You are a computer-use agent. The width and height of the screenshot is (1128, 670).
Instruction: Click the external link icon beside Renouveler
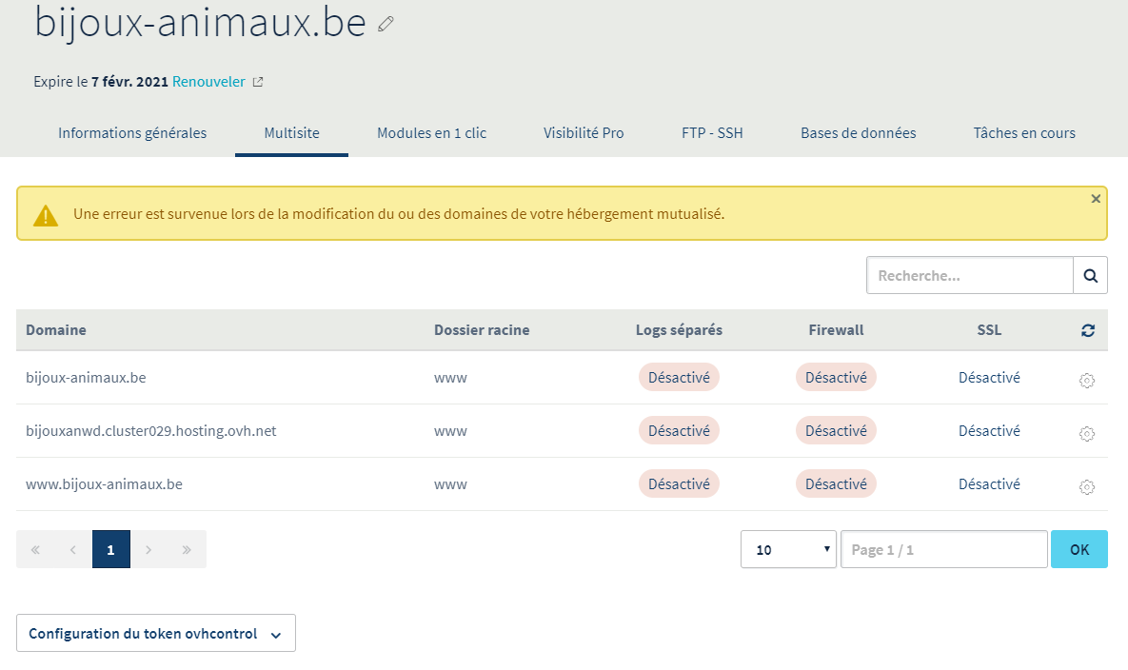258,83
